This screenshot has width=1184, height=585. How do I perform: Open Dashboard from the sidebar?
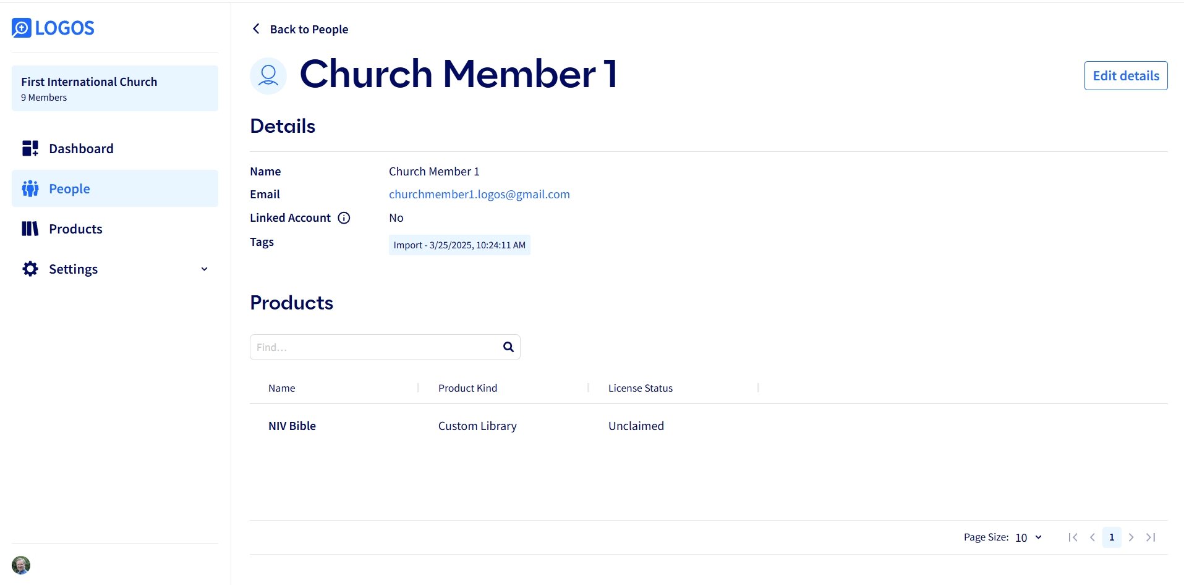[115, 148]
